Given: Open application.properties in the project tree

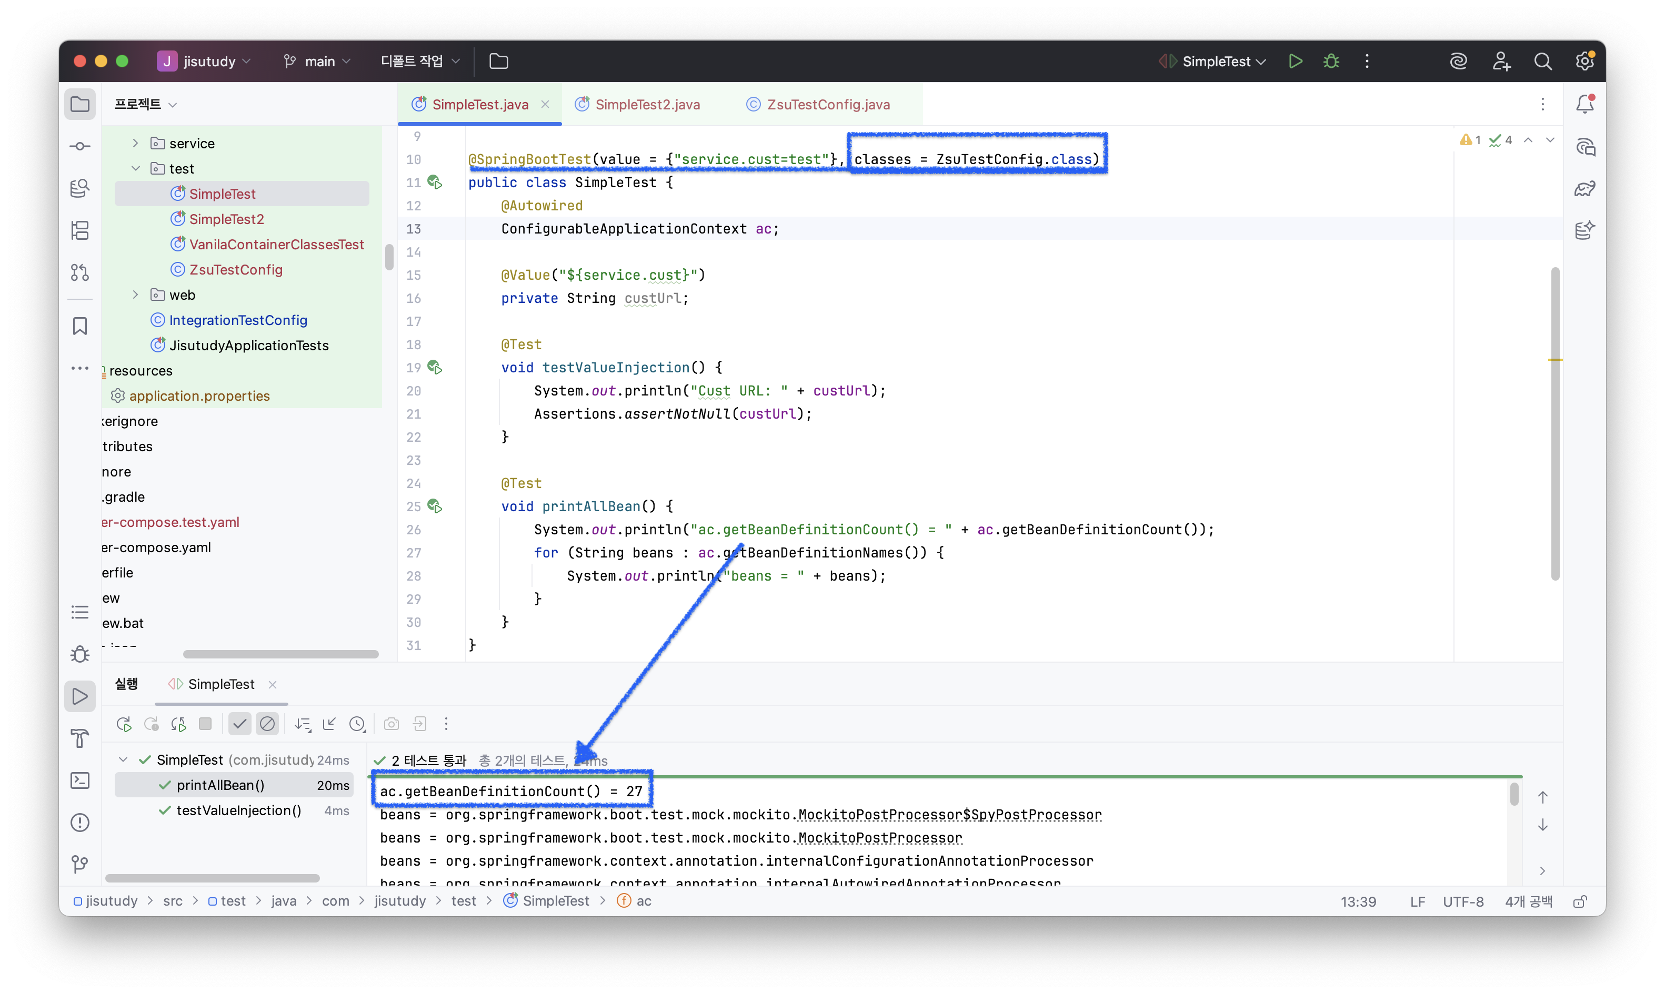Looking at the screenshot, I should tap(199, 396).
